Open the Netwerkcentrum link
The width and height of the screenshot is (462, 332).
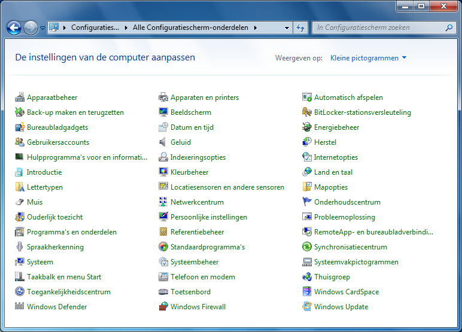(197, 202)
